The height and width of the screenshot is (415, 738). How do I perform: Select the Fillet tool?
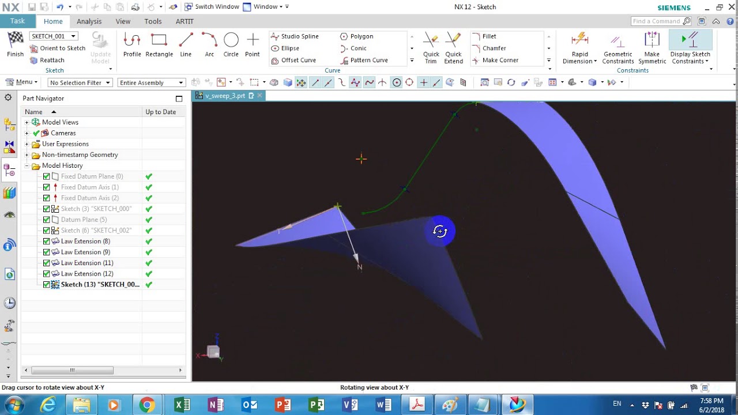click(x=484, y=36)
